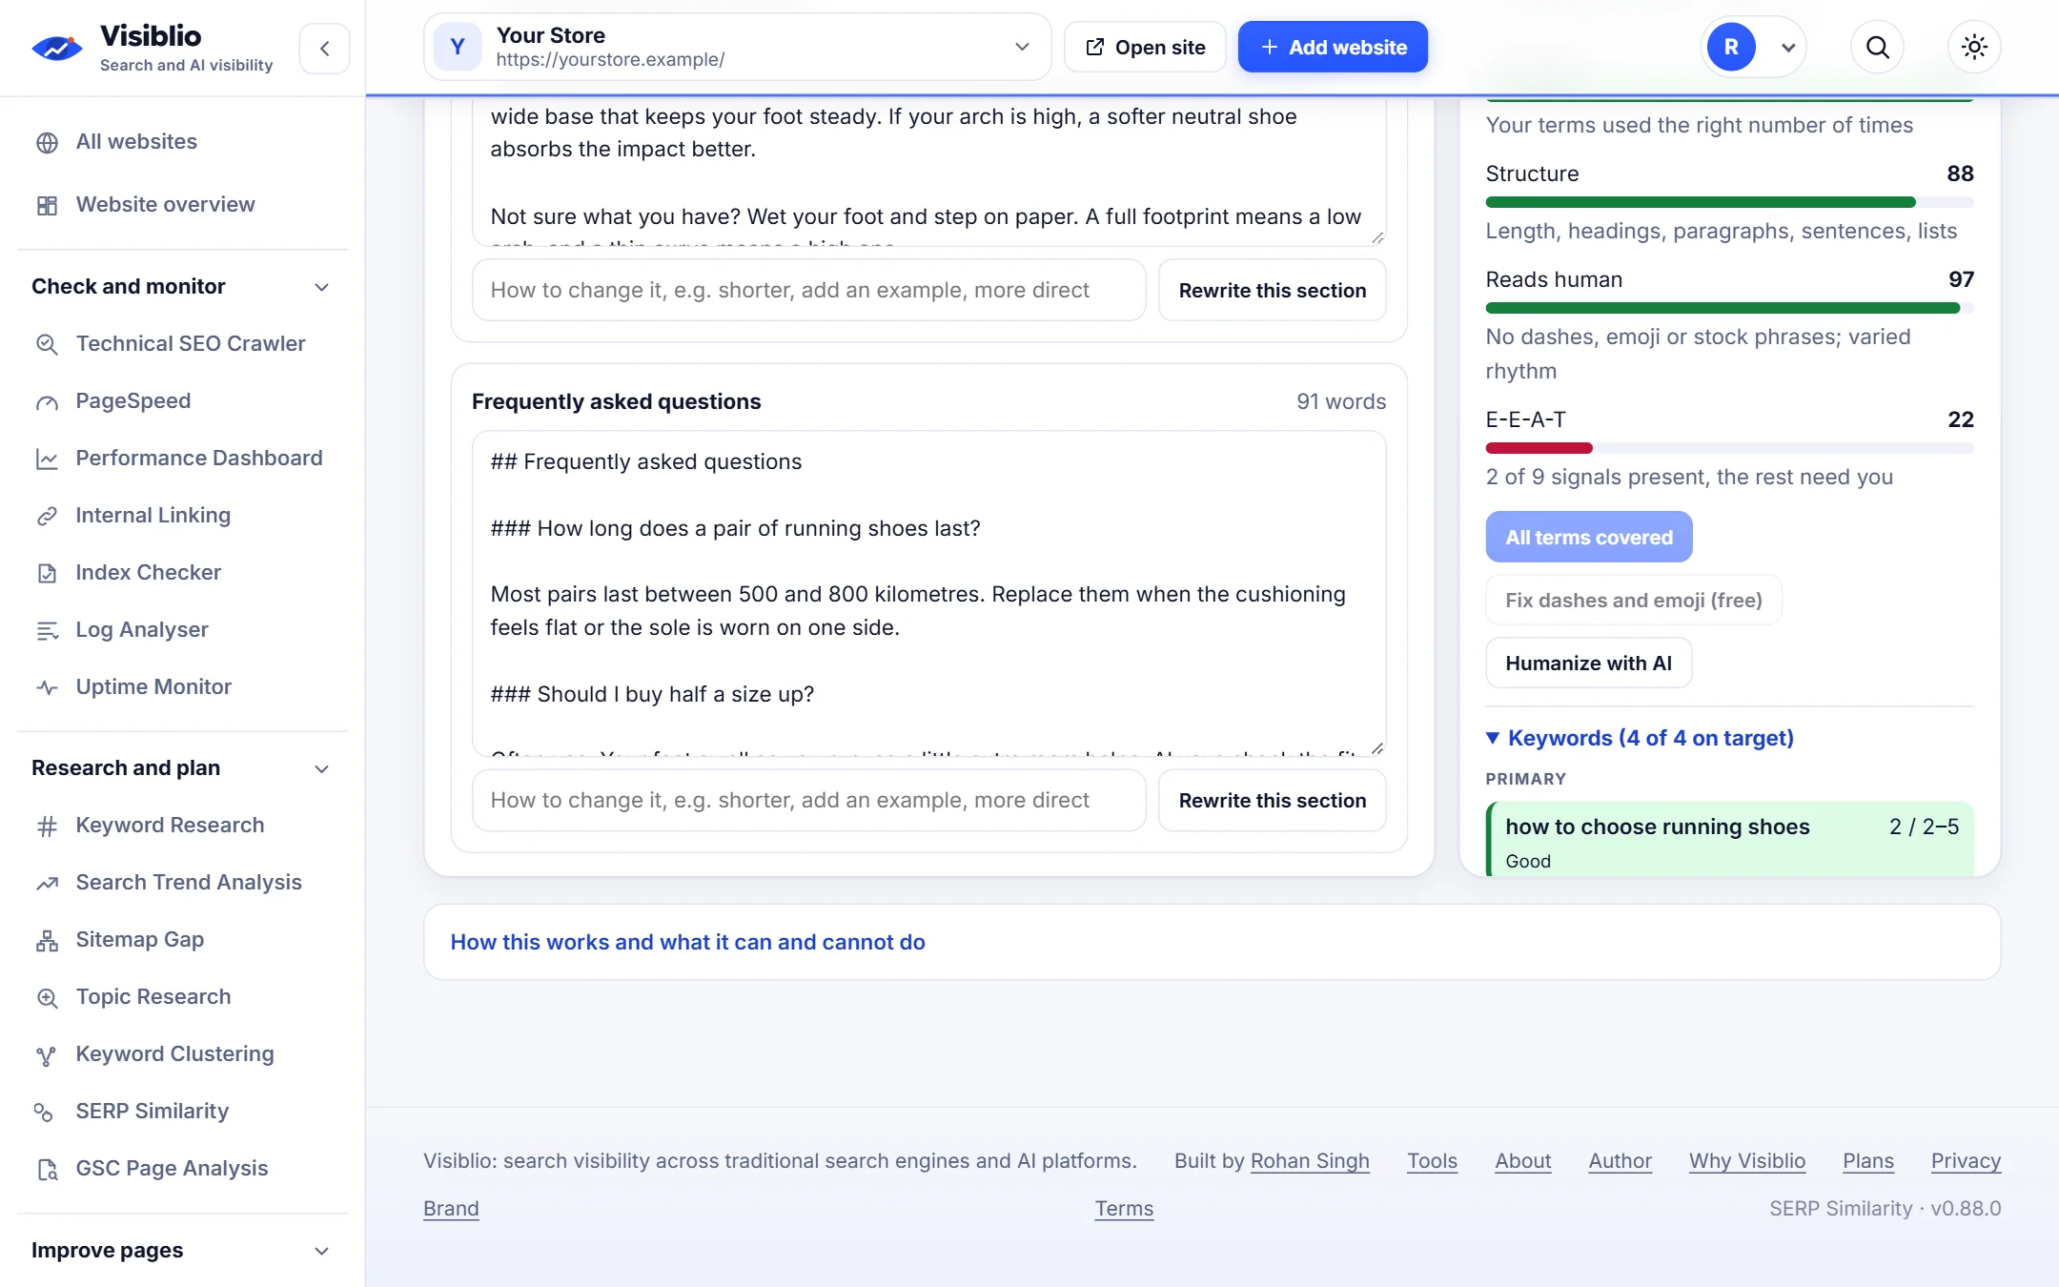Open the Rohan Singh footer link
The width and height of the screenshot is (2059, 1287).
click(x=1309, y=1161)
